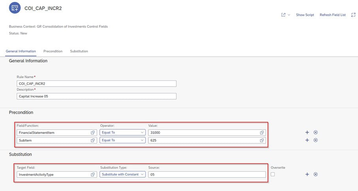Click the Rule Name input field
The width and height of the screenshot is (358, 191).
tap(97, 83)
